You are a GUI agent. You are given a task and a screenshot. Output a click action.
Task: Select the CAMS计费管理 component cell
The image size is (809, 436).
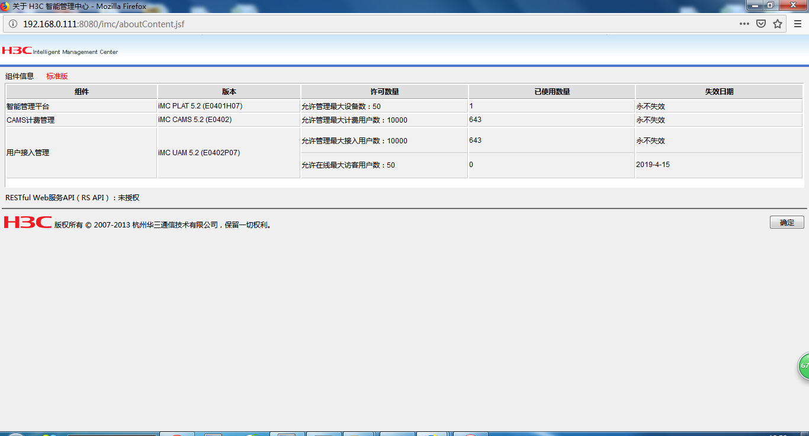pos(82,120)
